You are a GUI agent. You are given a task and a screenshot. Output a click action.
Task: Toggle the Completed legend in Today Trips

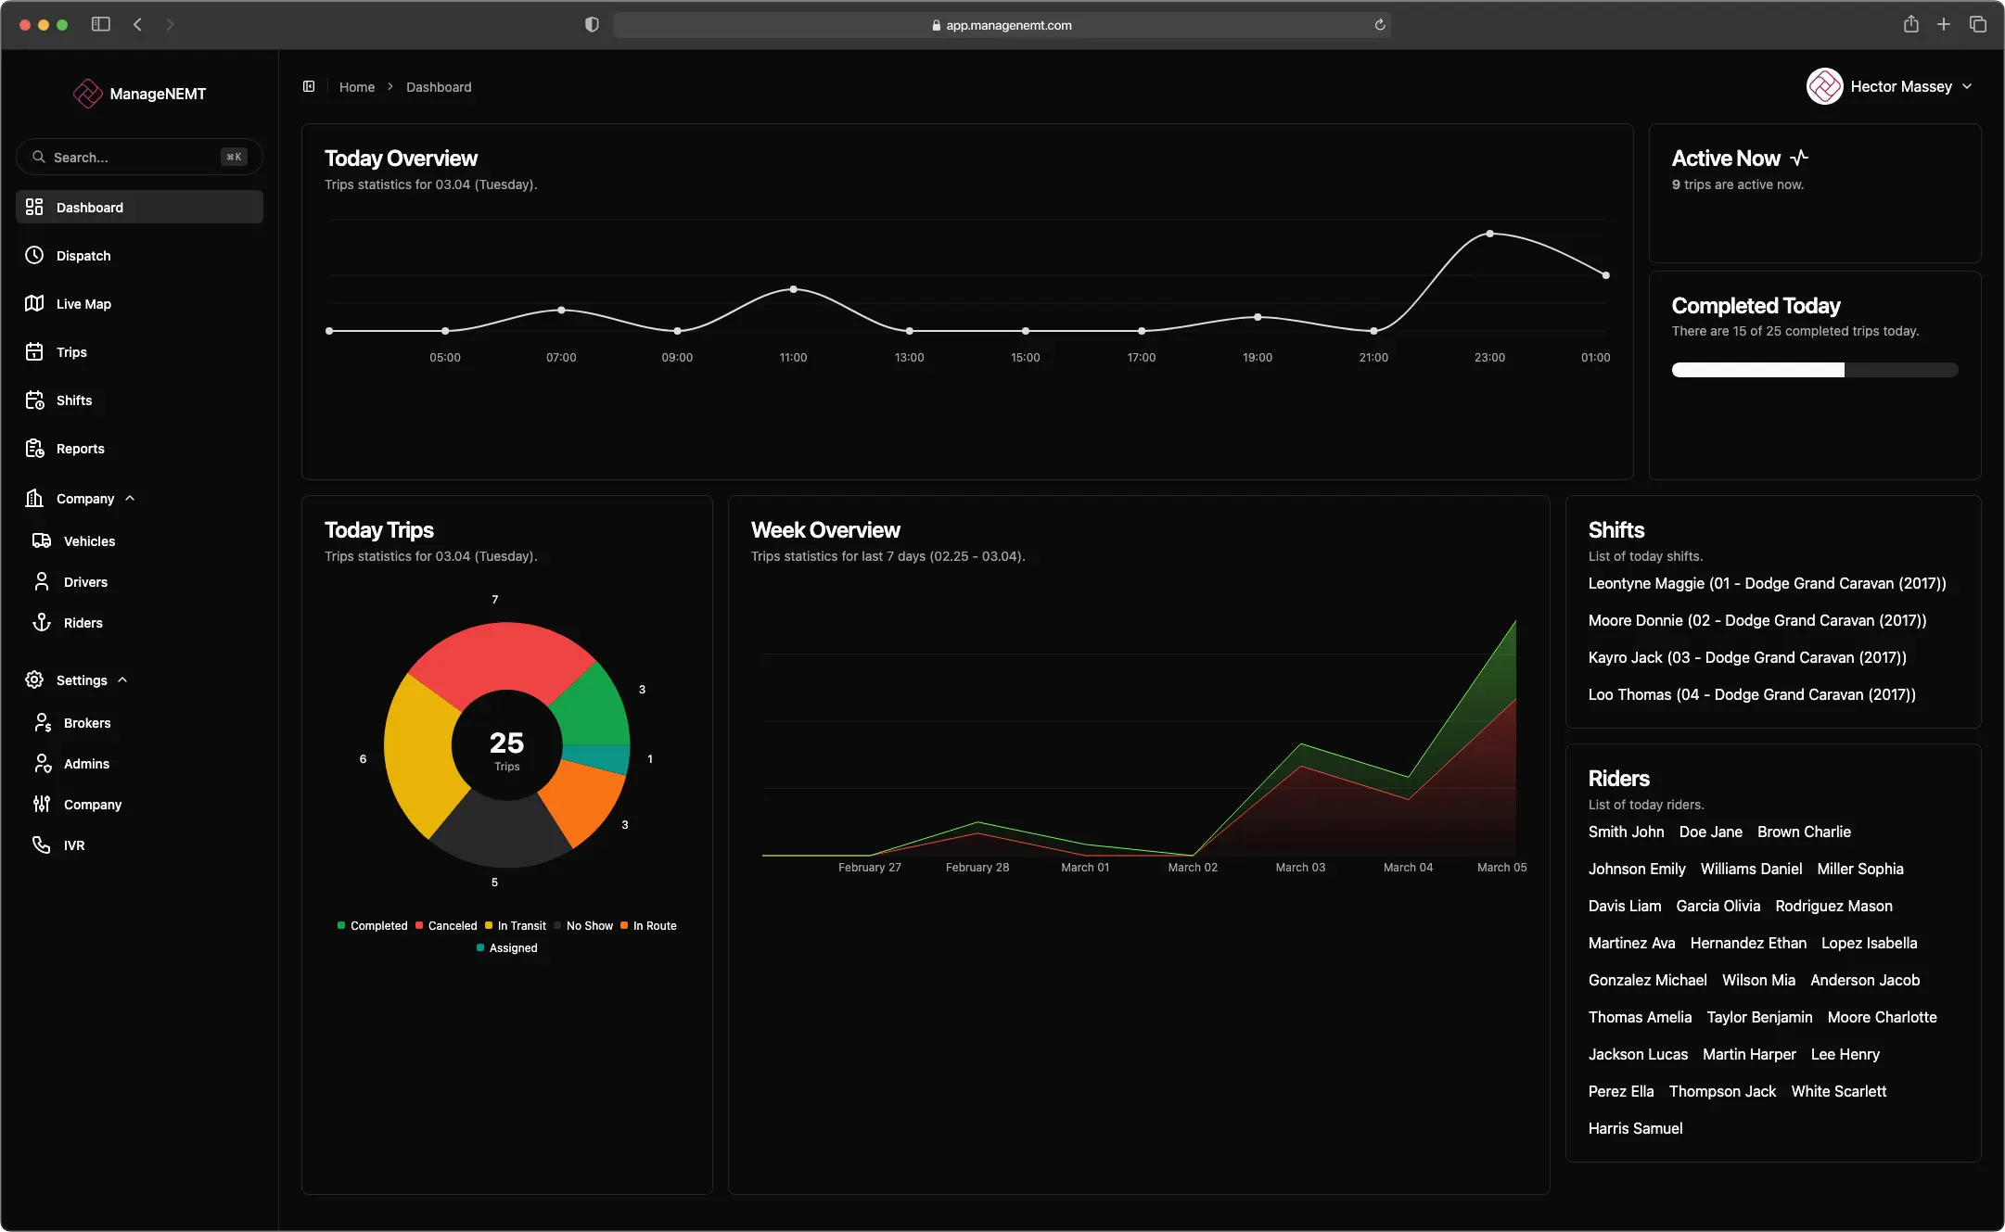tap(373, 925)
